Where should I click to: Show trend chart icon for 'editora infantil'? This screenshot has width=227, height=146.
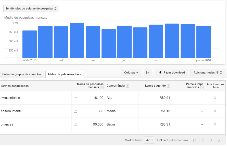tap(75, 111)
